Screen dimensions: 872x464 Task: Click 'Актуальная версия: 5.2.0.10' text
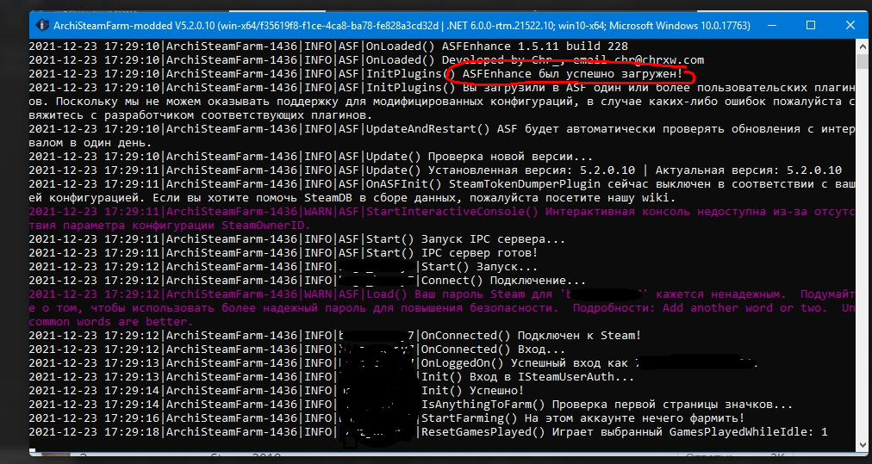click(749, 170)
